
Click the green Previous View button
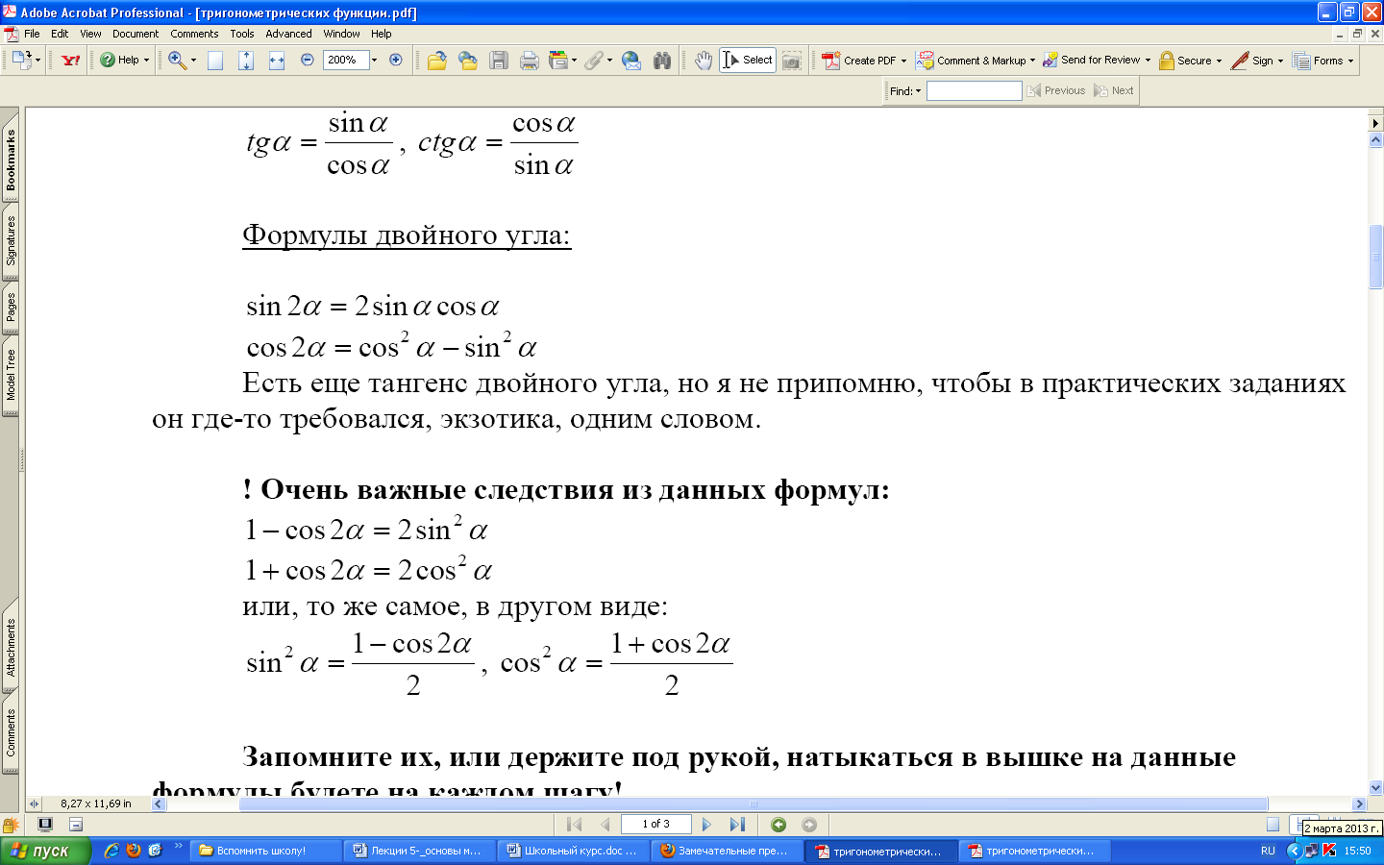pyautogui.click(x=778, y=824)
